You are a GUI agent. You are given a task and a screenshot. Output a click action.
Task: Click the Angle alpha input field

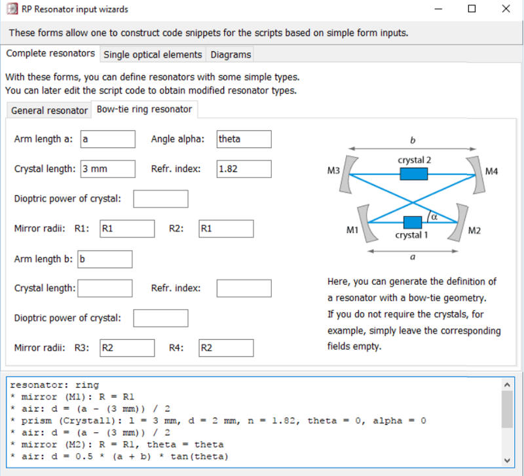click(244, 139)
